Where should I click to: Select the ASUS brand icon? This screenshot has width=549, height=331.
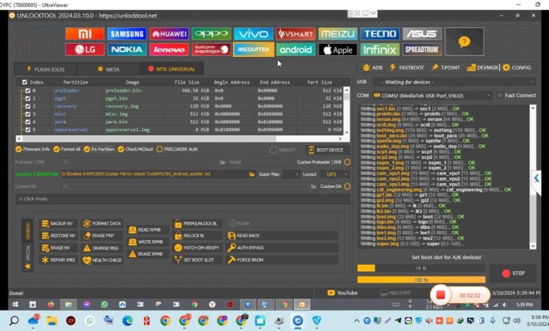pos(422,34)
